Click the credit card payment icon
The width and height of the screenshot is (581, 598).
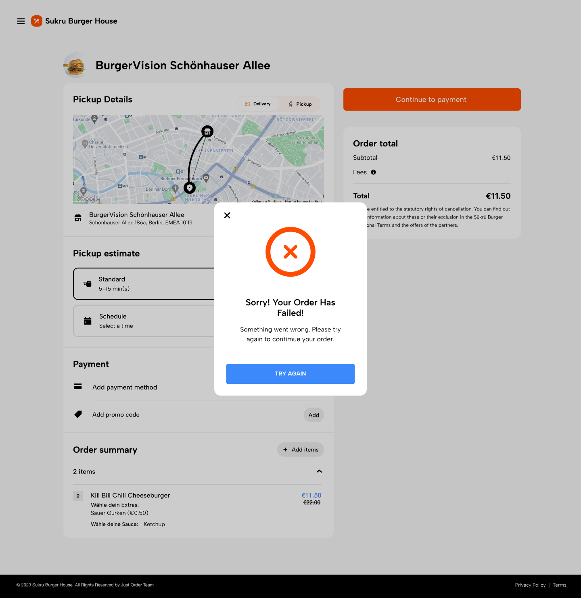(78, 387)
